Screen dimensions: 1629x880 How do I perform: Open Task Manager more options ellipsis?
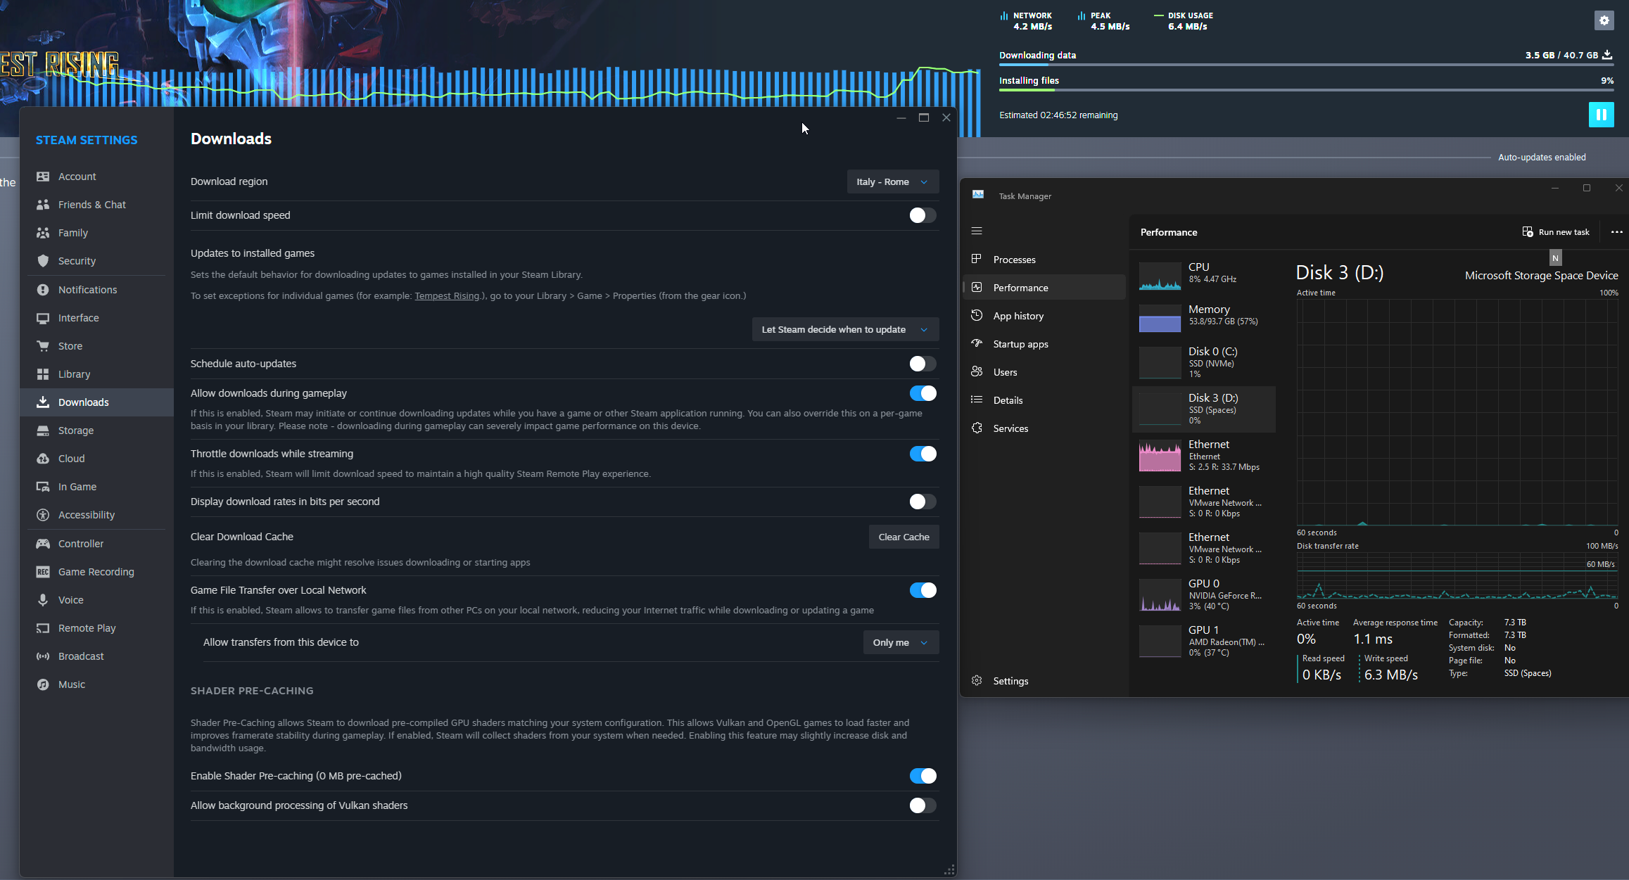[x=1616, y=232]
